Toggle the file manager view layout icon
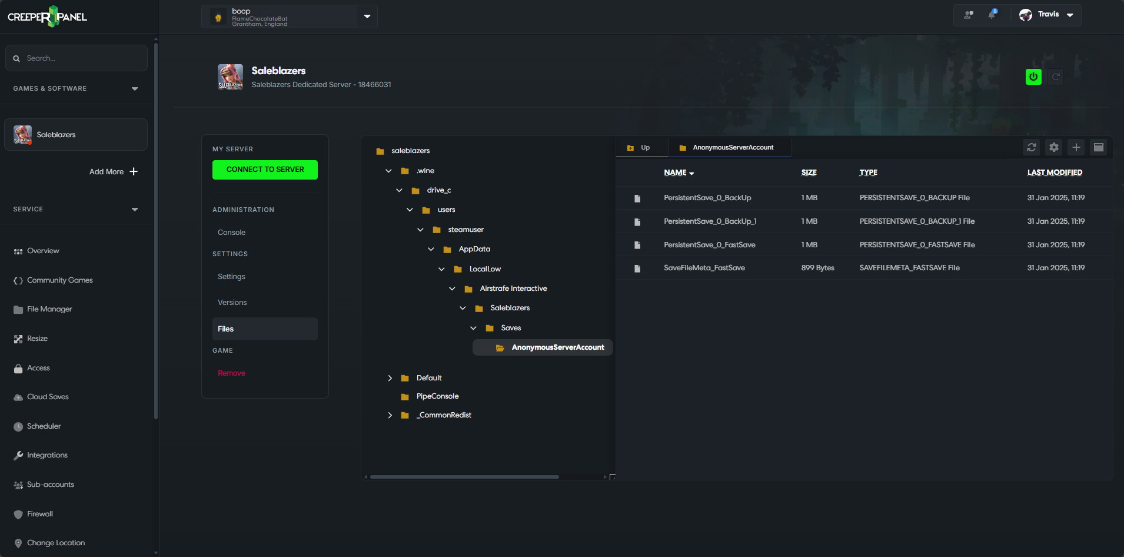The image size is (1124, 557). 1099,147
